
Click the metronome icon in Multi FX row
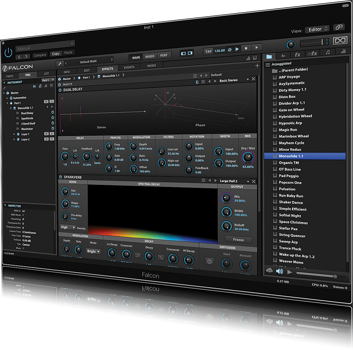tap(197, 82)
